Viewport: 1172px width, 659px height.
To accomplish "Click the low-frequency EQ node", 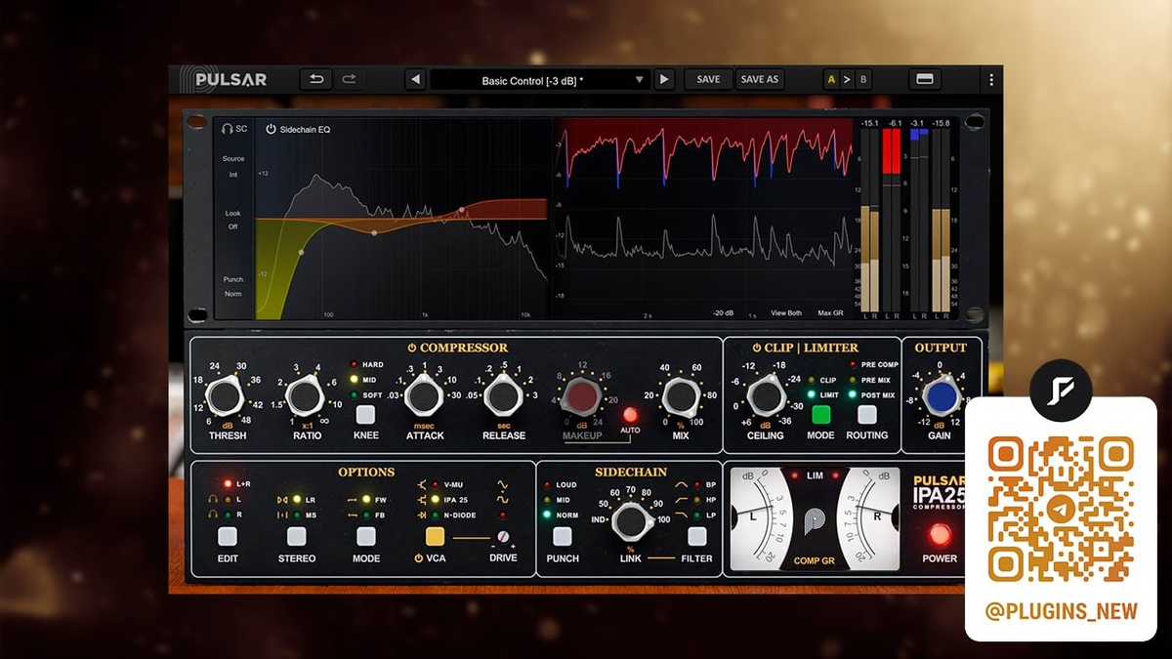I will (301, 252).
